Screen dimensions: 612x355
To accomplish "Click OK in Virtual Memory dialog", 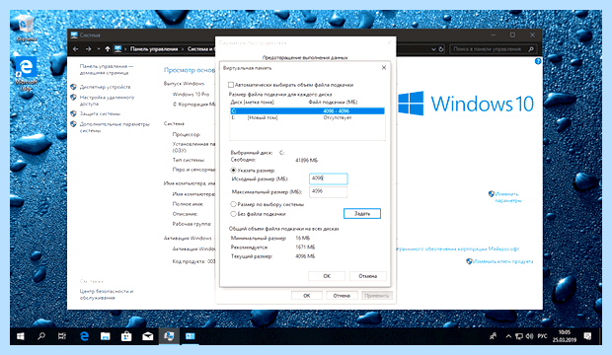I will pyautogui.click(x=327, y=276).
